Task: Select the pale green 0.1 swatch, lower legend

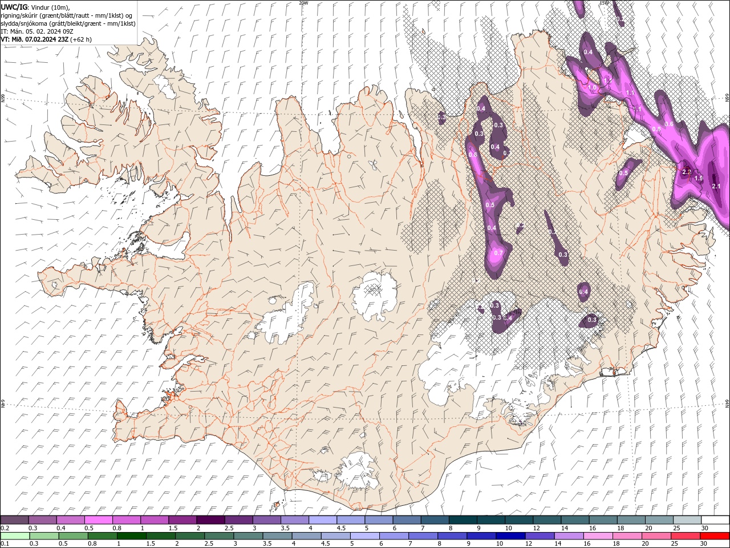Action: [x=15, y=536]
